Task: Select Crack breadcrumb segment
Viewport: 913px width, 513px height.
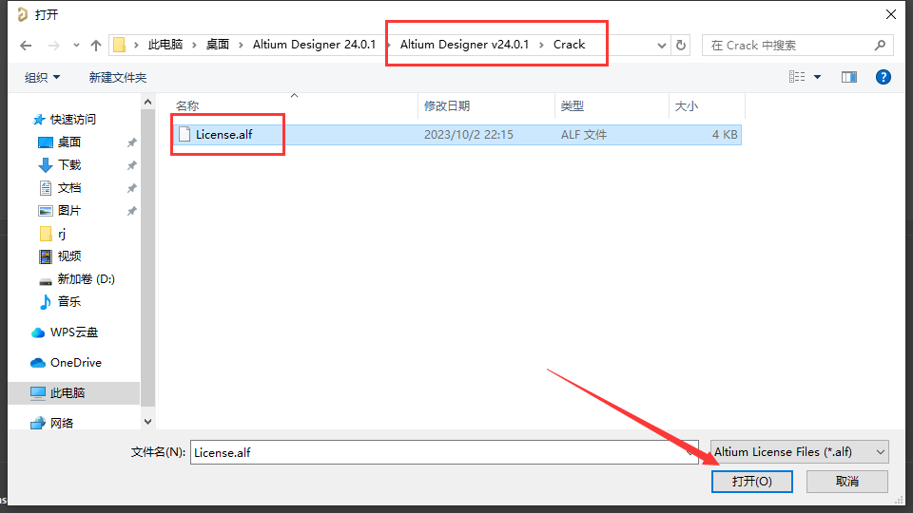Action: pos(569,45)
